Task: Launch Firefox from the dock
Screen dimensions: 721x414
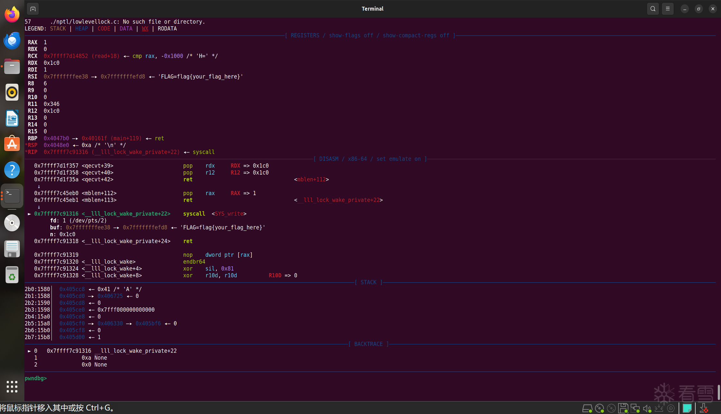Action: pos(12,14)
